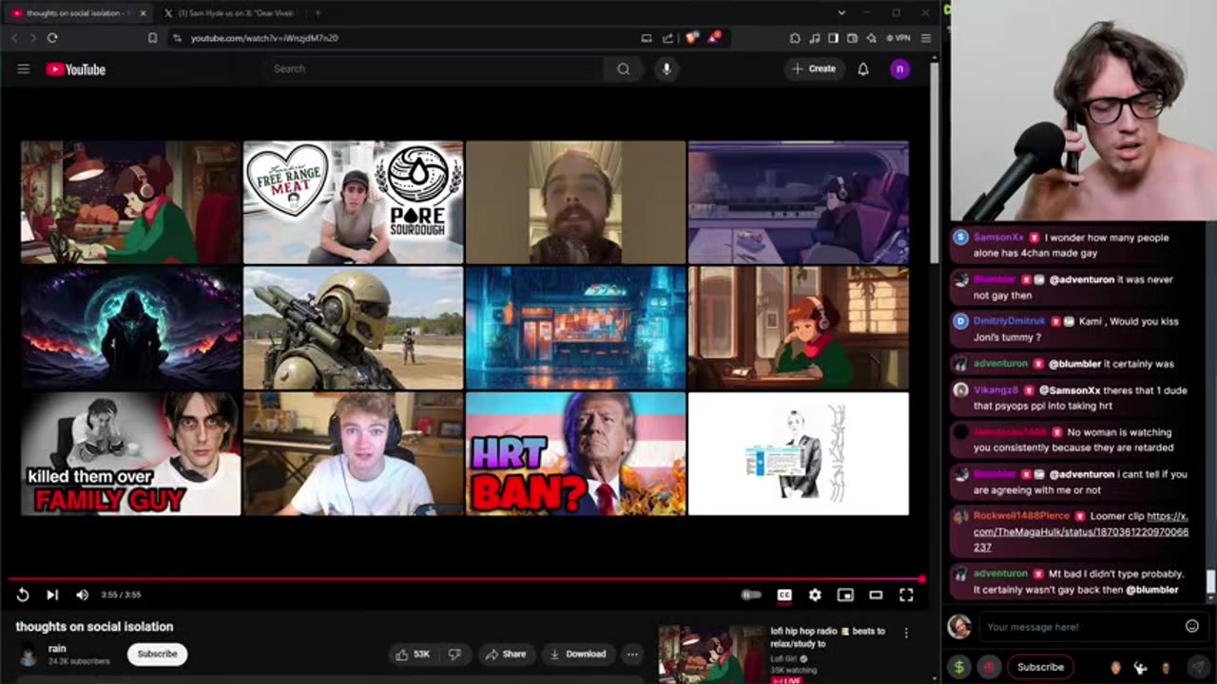Skip to the next video
Viewport: 1217px width, 684px height.
(52, 595)
